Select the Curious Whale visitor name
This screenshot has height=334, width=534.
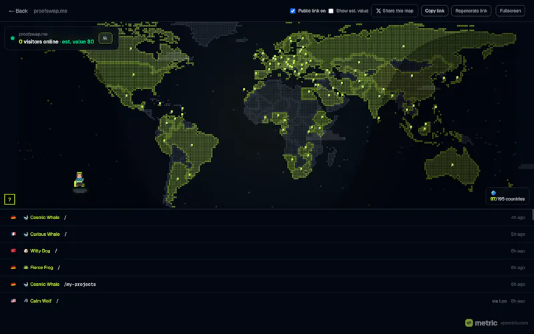tap(45, 234)
